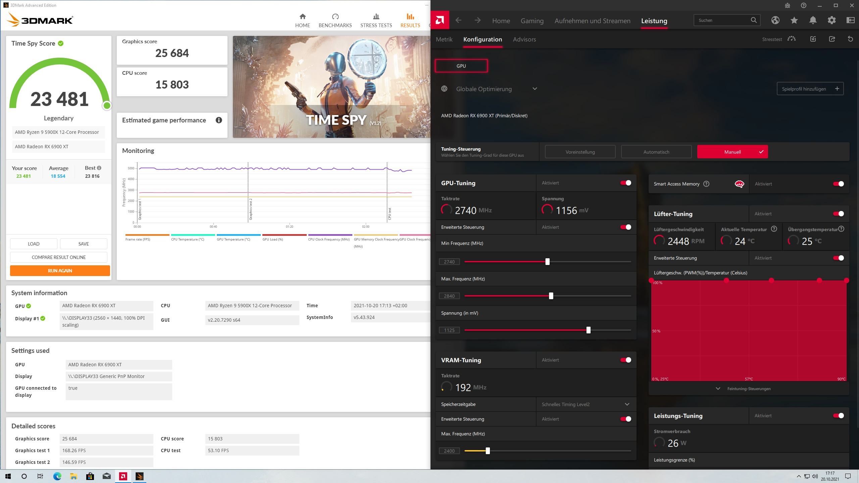Screen dimensions: 859x483
Task: Click the Time Spy thumbnail image
Action: pos(332,87)
